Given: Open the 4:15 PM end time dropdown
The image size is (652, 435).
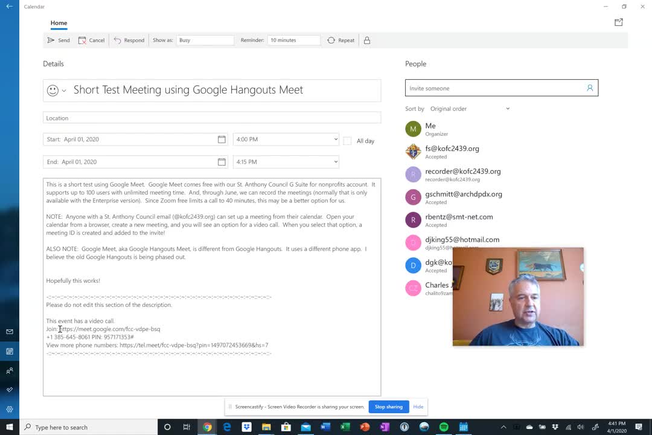Looking at the screenshot, I should point(286,162).
